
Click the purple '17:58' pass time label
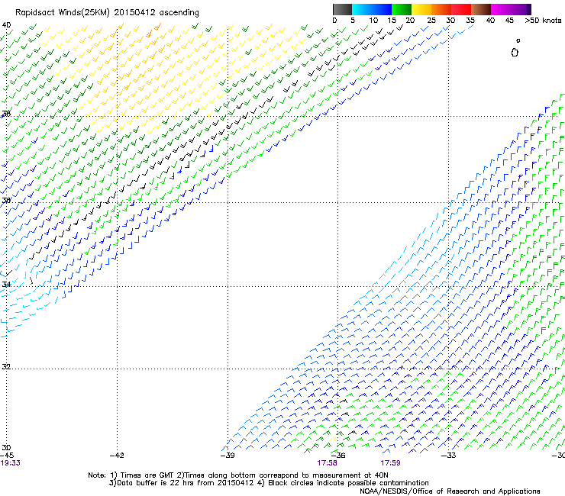point(328,463)
